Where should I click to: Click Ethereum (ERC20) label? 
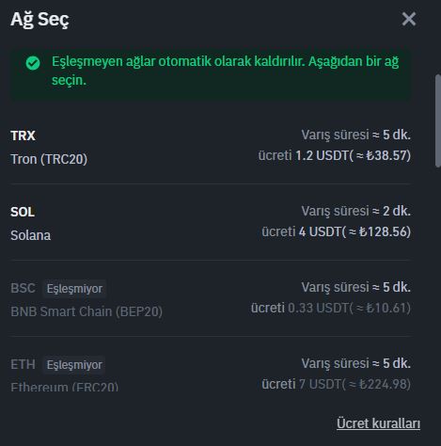[x=65, y=387]
